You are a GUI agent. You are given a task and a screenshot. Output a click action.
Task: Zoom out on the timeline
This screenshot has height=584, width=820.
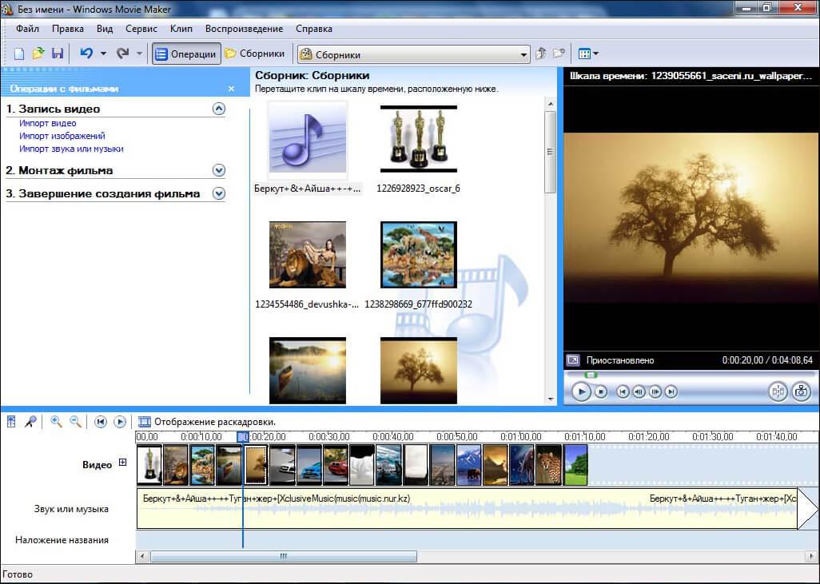pyautogui.click(x=75, y=421)
